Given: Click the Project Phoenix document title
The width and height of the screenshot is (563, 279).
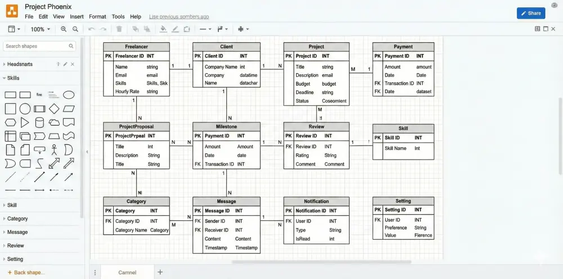Looking at the screenshot, I should coord(48,6).
